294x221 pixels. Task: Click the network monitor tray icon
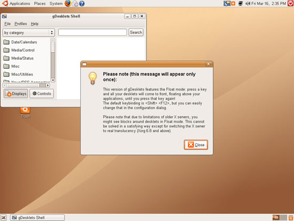click(x=241, y=3)
